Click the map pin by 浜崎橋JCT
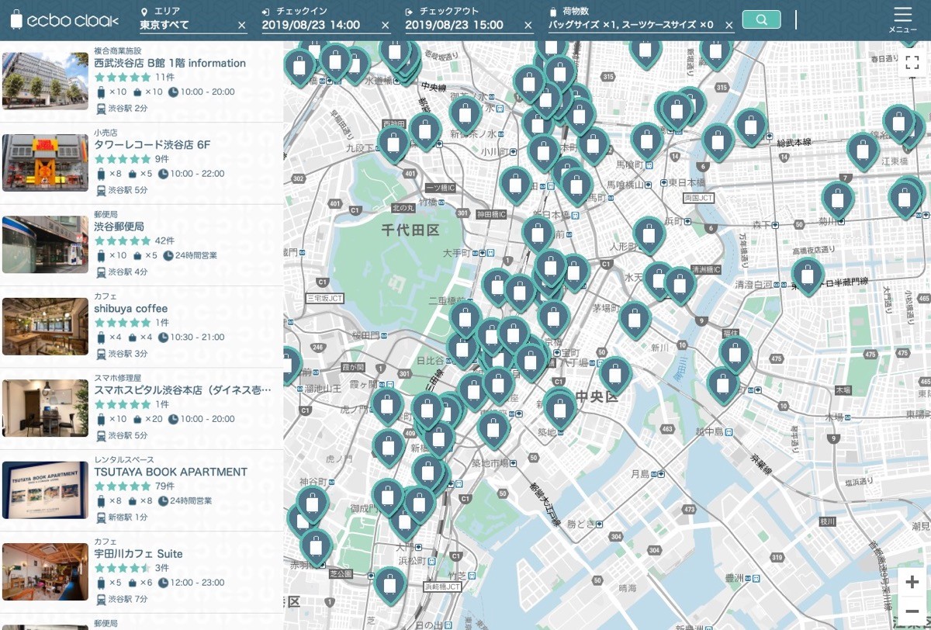The image size is (931, 630). pos(390,585)
